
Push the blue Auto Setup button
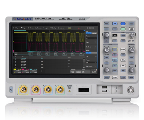coord(123,23)
